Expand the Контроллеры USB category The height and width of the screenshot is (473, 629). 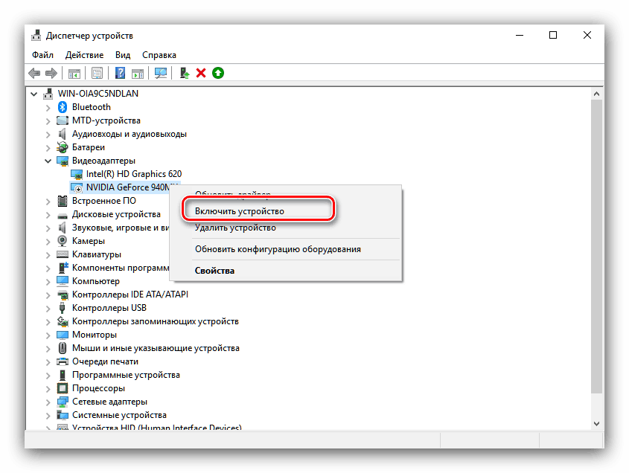(x=48, y=309)
